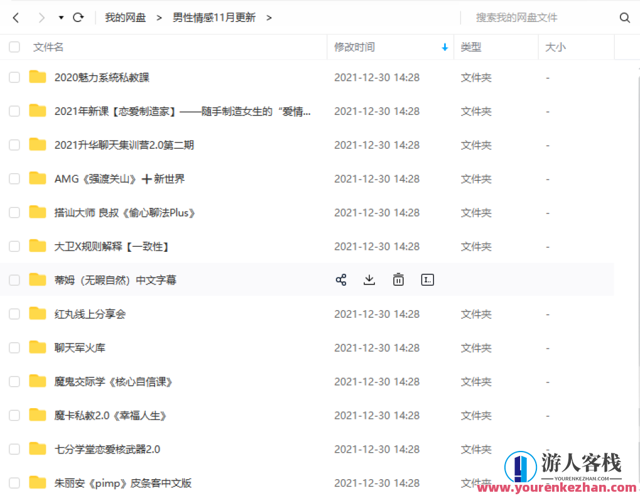Check the box for 魔卡私教2.0
This screenshot has width=640, height=498.
(x=14, y=415)
